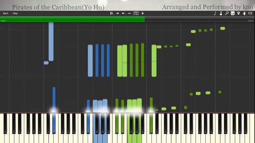Jump ahead in the gray unplayed timeline

click(200, 19)
